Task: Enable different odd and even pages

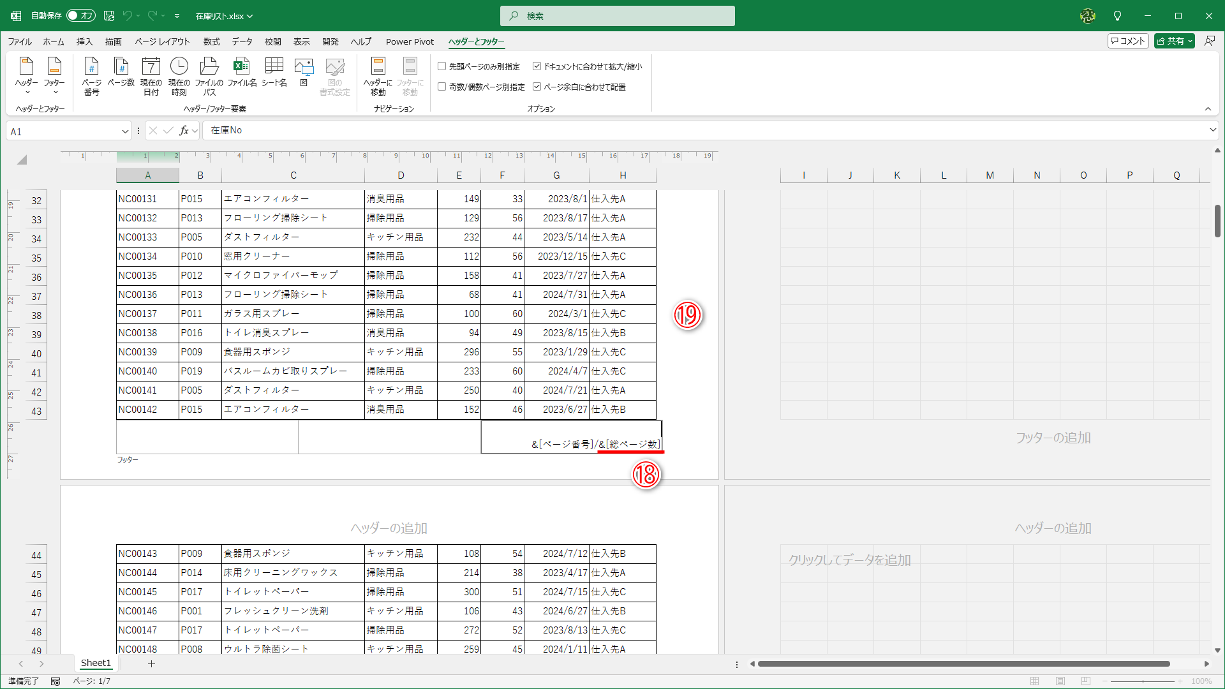Action: [442, 86]
